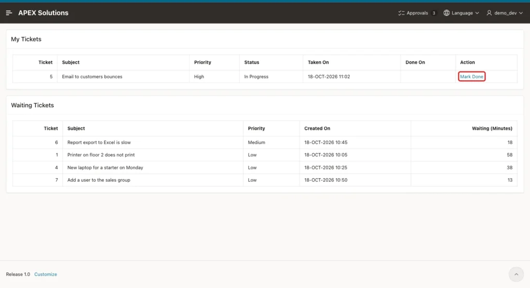Click the back-to-top arrow button
Viewport: 530px width, 288px height.
click(516, 274)
